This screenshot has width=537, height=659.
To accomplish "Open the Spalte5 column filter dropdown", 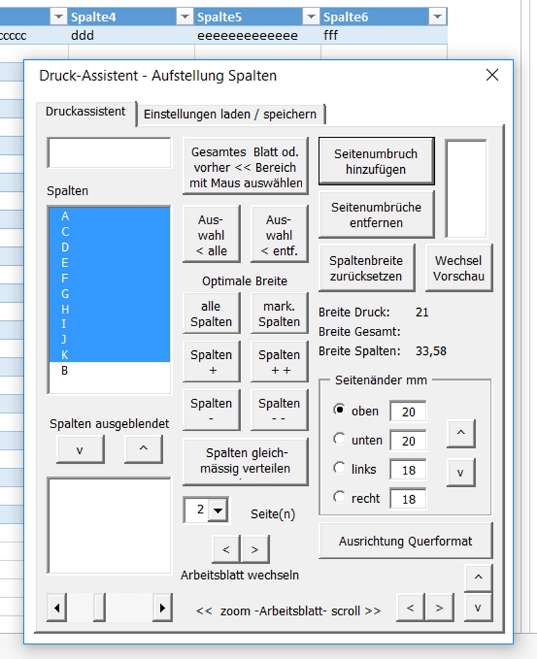I will [311, 17].
